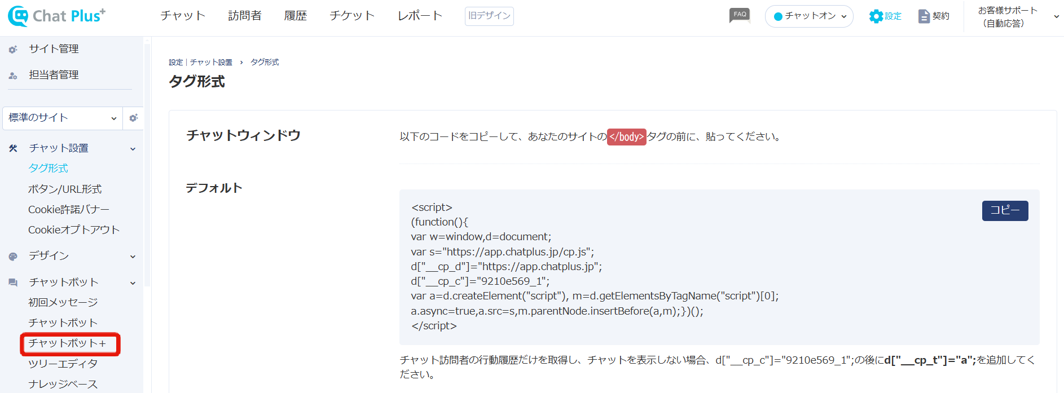Collapse the チャット設置 section chevron

coord(133,149)
